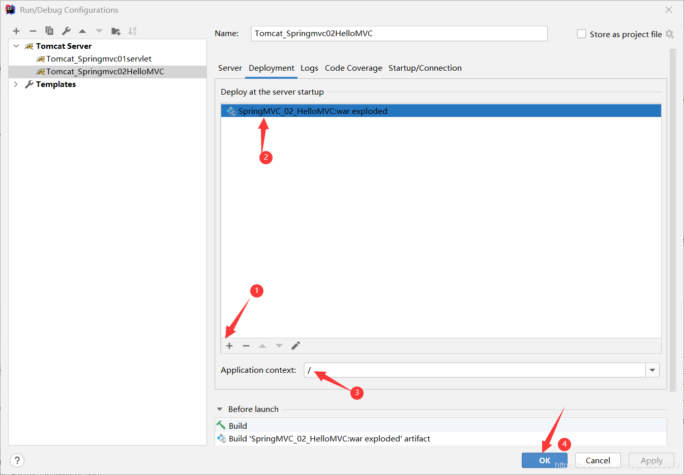Create new folder for configurations

[x=116, y=31]
